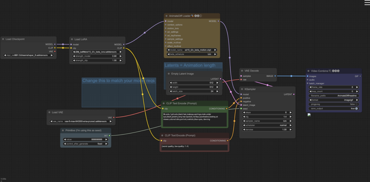The height and width of the screenshot is (182, 370).
Task: Collapse the KSampler node via its dot
Action: coord(242,89)
